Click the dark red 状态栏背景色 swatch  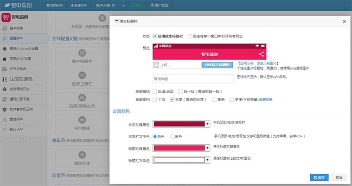point(179,124)
